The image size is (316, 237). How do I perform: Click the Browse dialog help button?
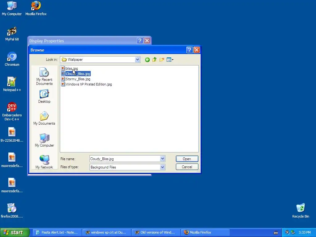189,50
